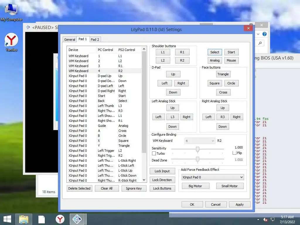Click Delete Selected button

tap(79, 188)
